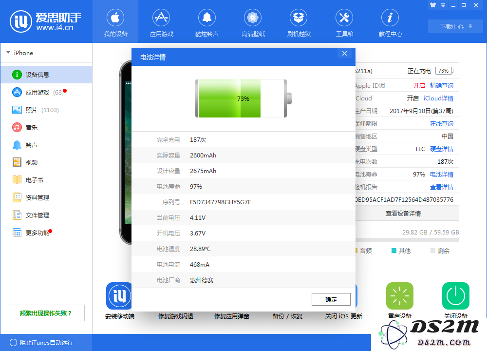Open 工具箱 wrench icon in top bar
Image resolution: width=487 pixels, height=351 pixels.
click(344, 18)
